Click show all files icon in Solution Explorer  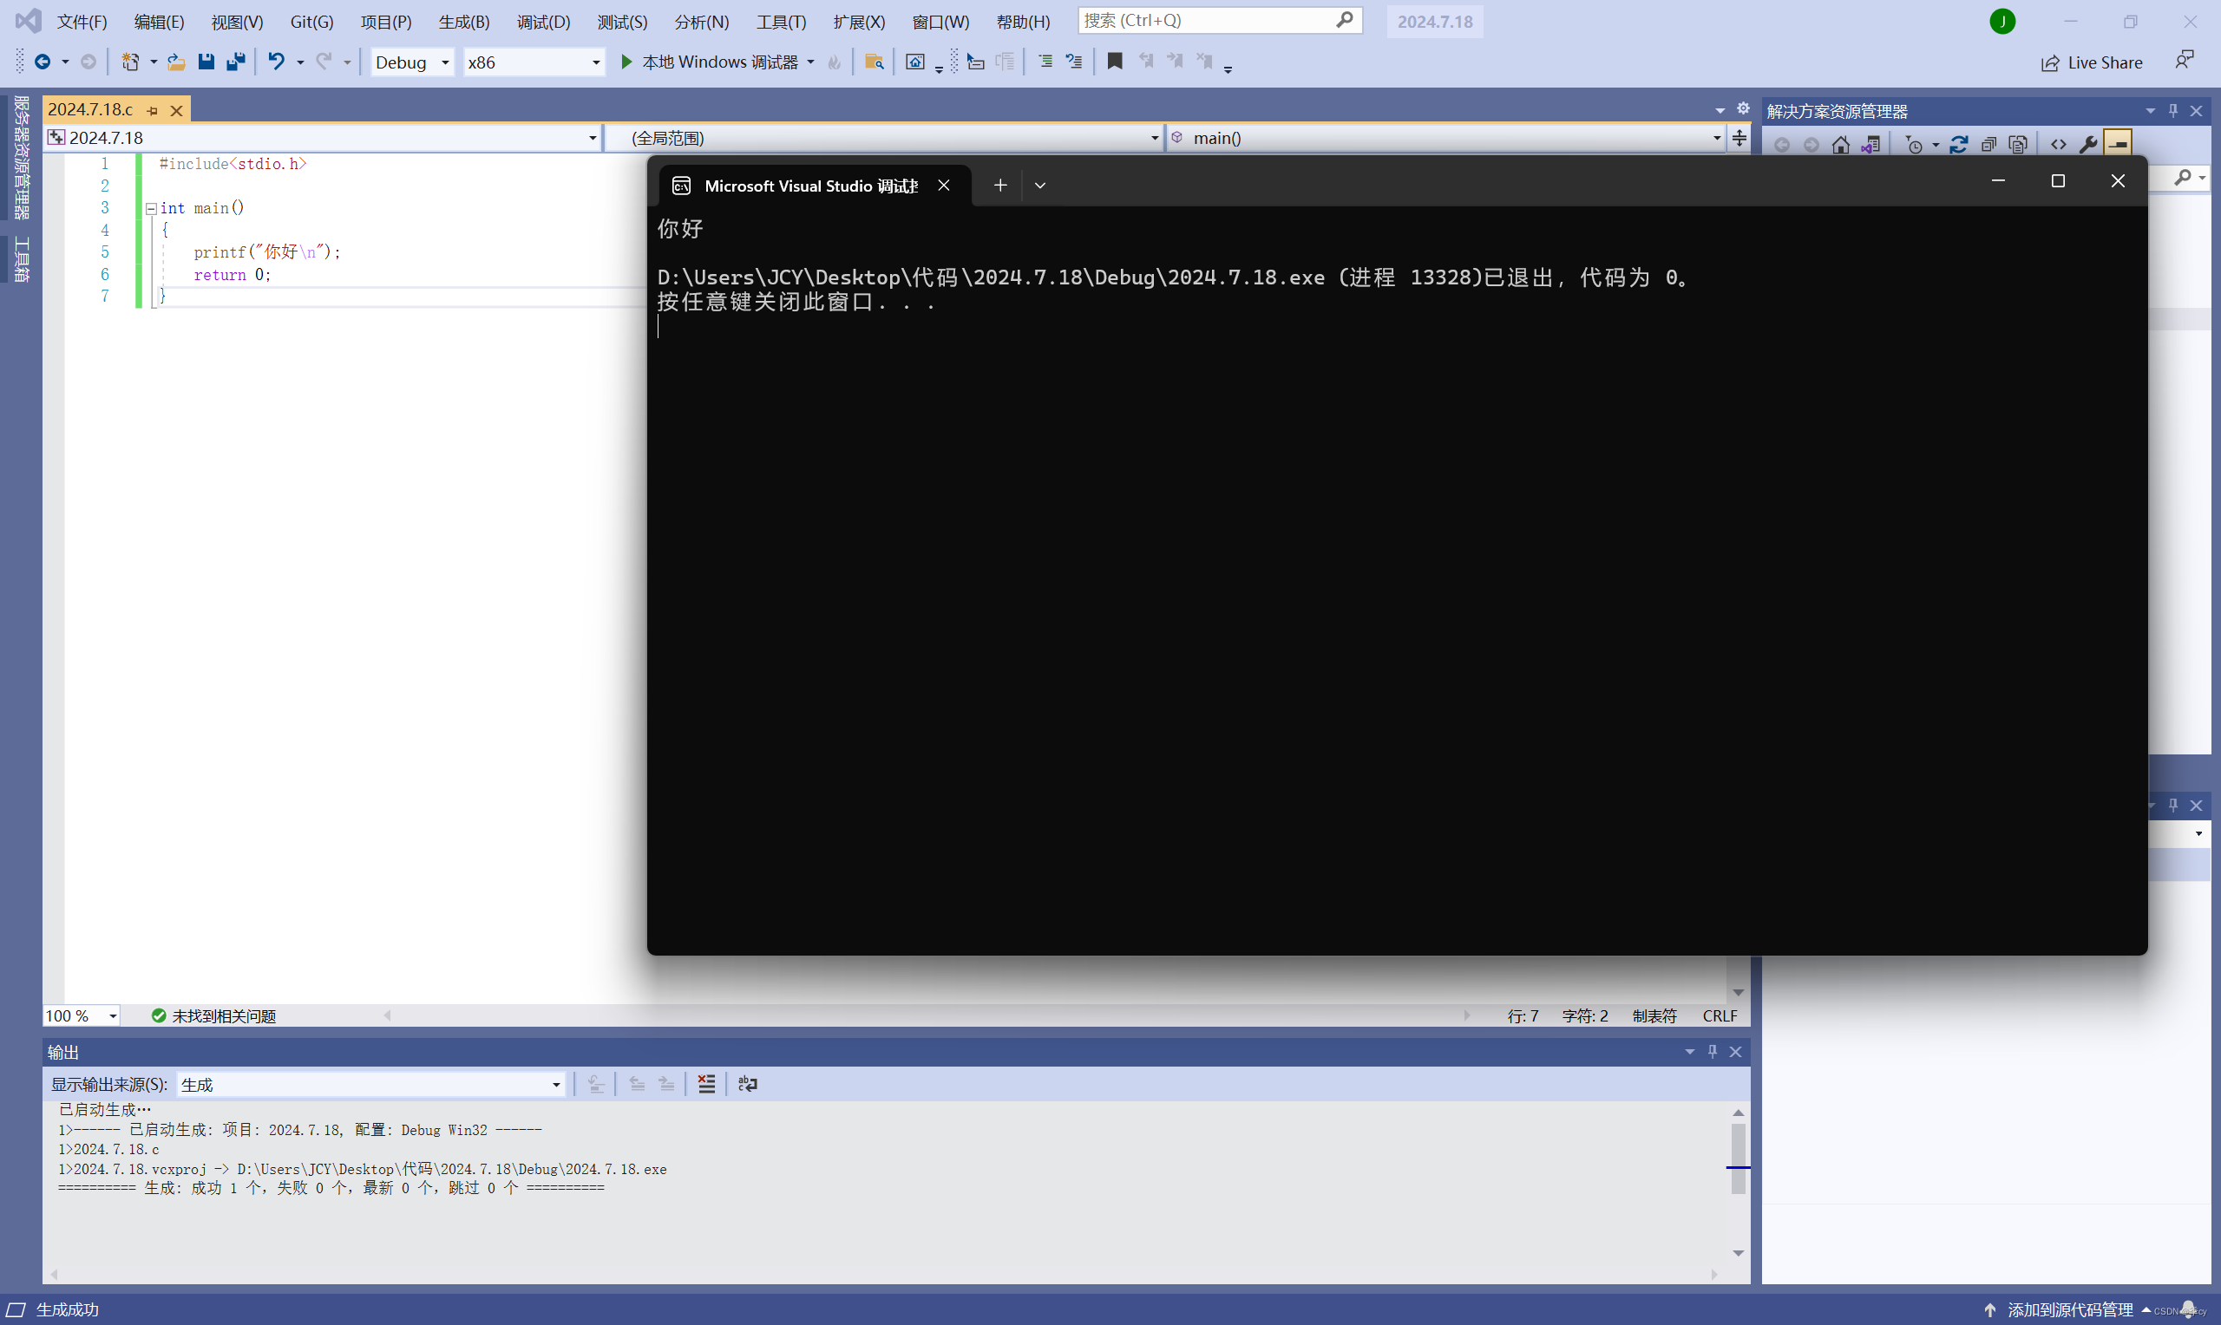pyautogui.click(x=2017, y=145)
